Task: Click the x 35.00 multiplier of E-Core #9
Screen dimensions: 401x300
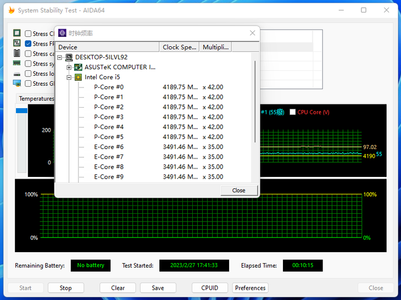Action: pyautogui.click(x=213, y=177)
